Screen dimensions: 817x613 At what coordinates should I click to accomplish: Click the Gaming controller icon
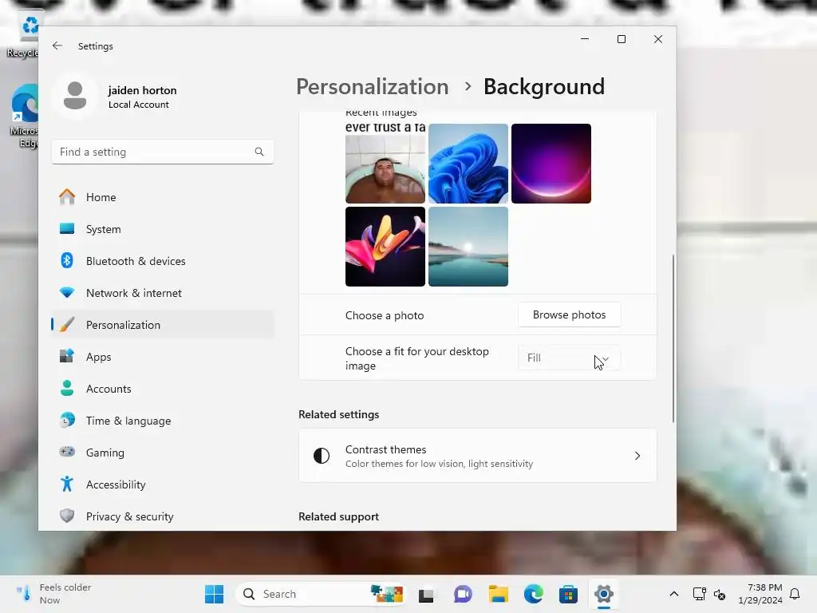pos(67,452)
